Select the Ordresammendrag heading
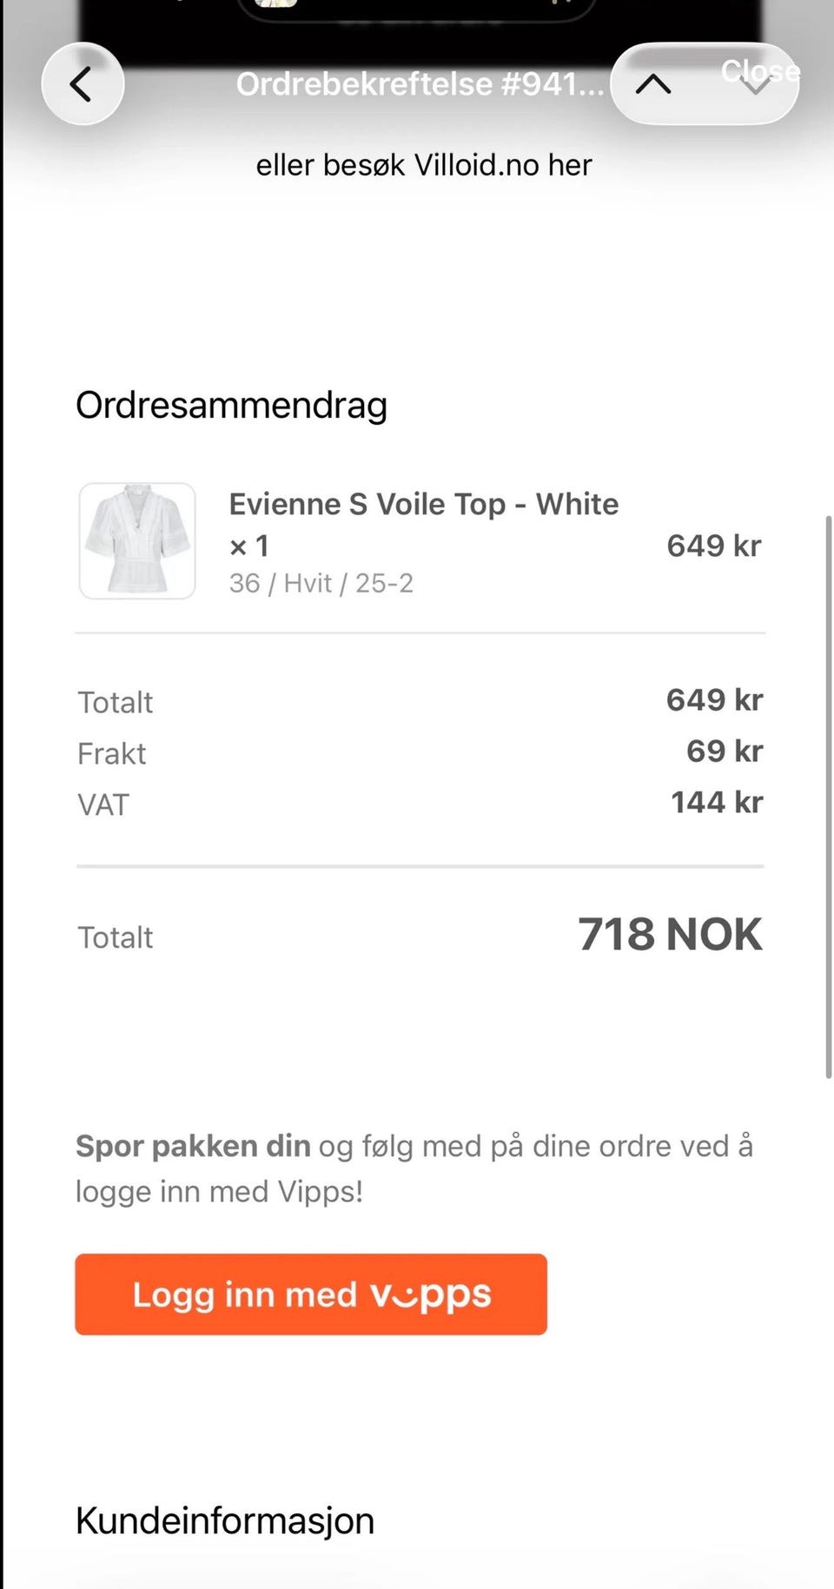Screen dimensions: 834x1589 click(x=231, y=406)
